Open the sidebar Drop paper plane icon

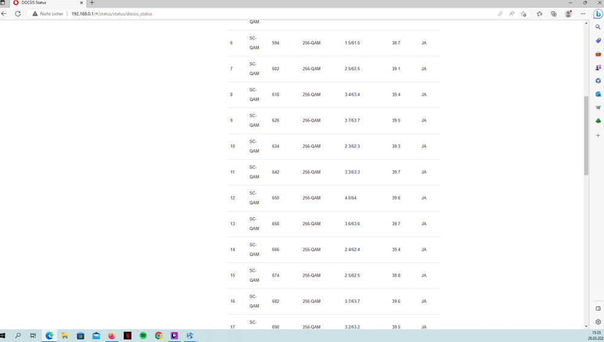point(598,108)
